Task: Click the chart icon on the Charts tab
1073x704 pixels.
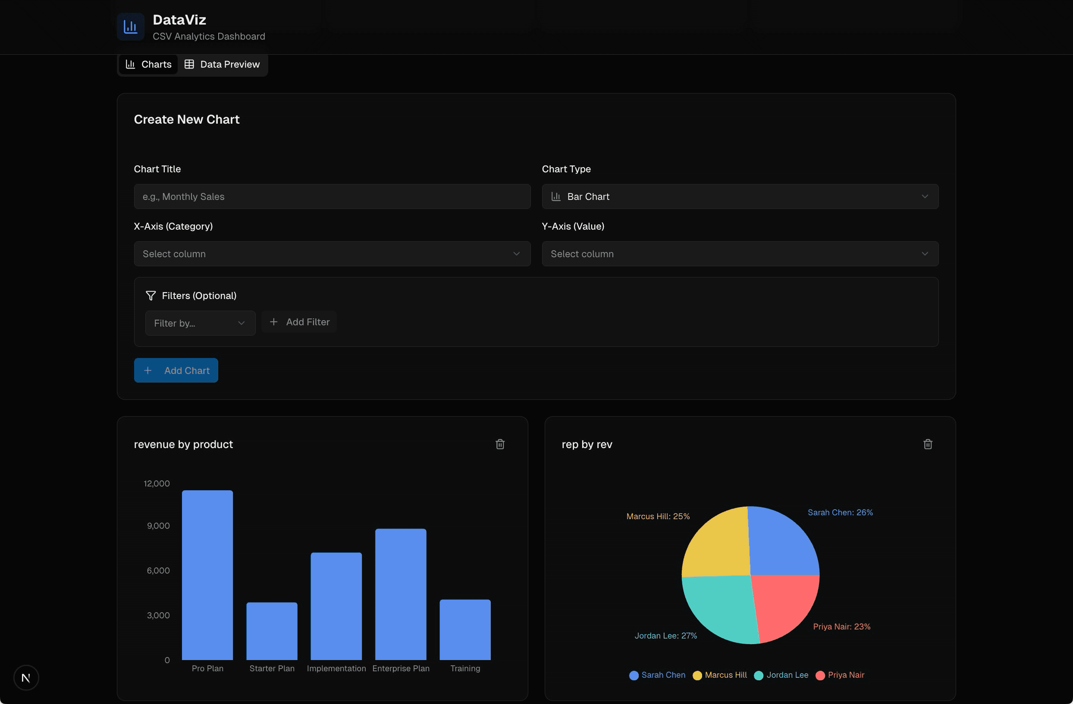Action: coord(130,64)
